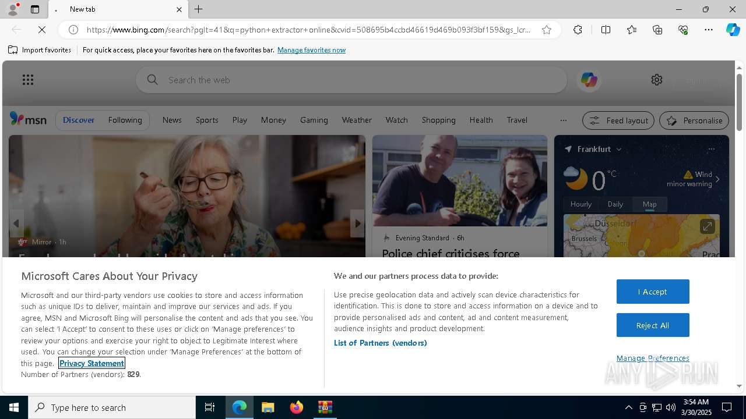Go to previous carousel story
746x419 pixels.
coord(16,223)
